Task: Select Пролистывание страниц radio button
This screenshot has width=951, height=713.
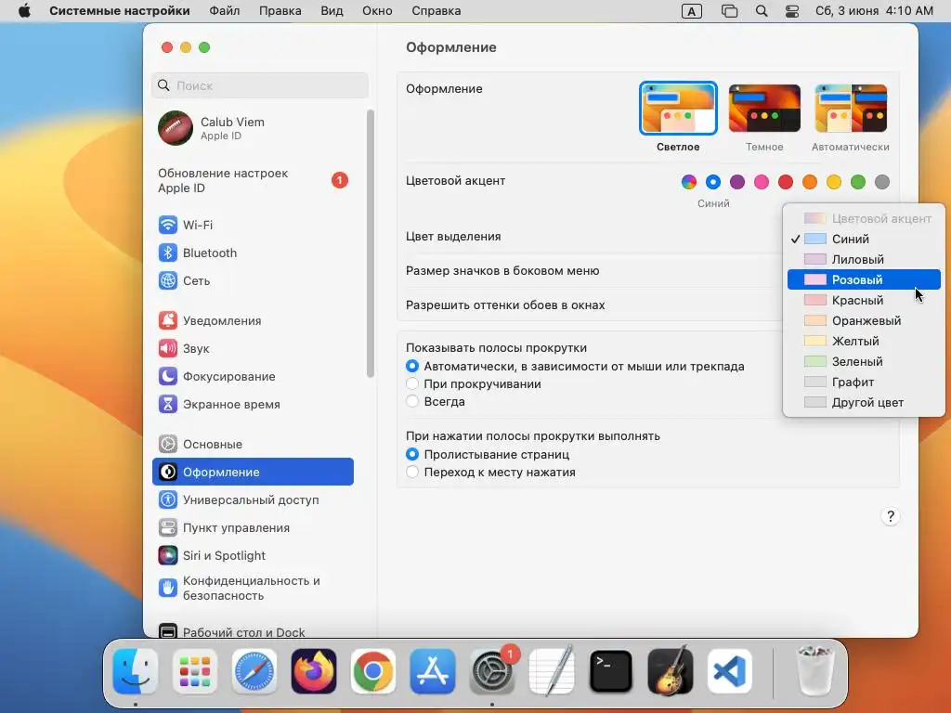Action: point(411,454)
